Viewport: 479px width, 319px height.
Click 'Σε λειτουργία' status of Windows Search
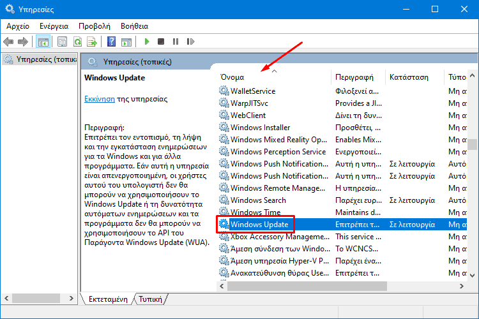[x=412, y=200]
